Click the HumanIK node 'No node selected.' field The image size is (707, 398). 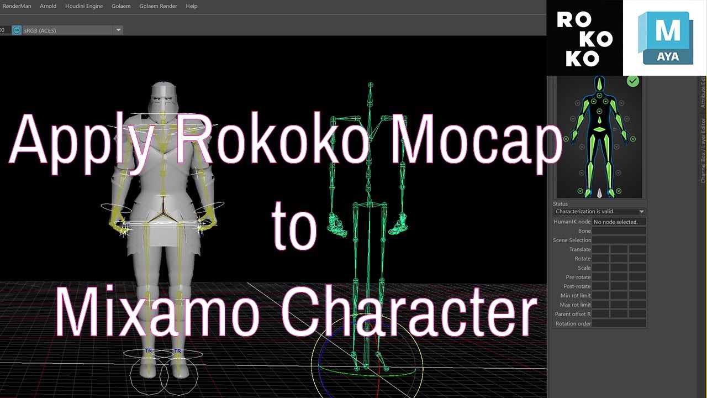click(619, 222)
